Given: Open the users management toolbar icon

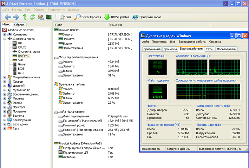Looking at the screenshot, I should 41,17.
